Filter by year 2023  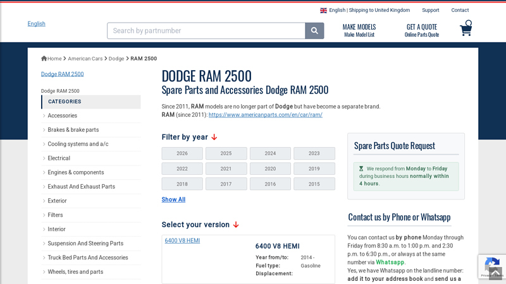(314, 153)
